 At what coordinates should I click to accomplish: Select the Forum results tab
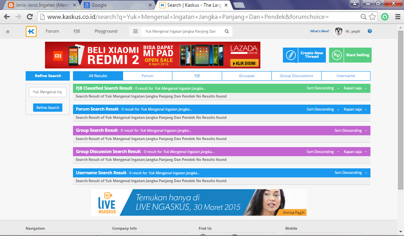tap(148, 76)
